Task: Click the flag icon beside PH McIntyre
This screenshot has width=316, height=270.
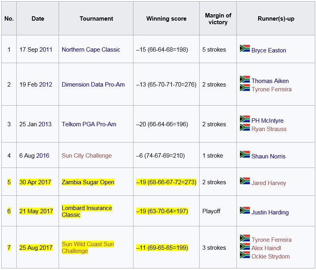Action: pyautogui.click(x=245, y=119)
